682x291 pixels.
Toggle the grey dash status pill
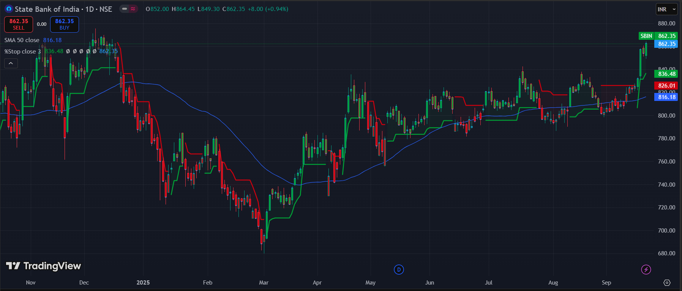click(125, 9)
